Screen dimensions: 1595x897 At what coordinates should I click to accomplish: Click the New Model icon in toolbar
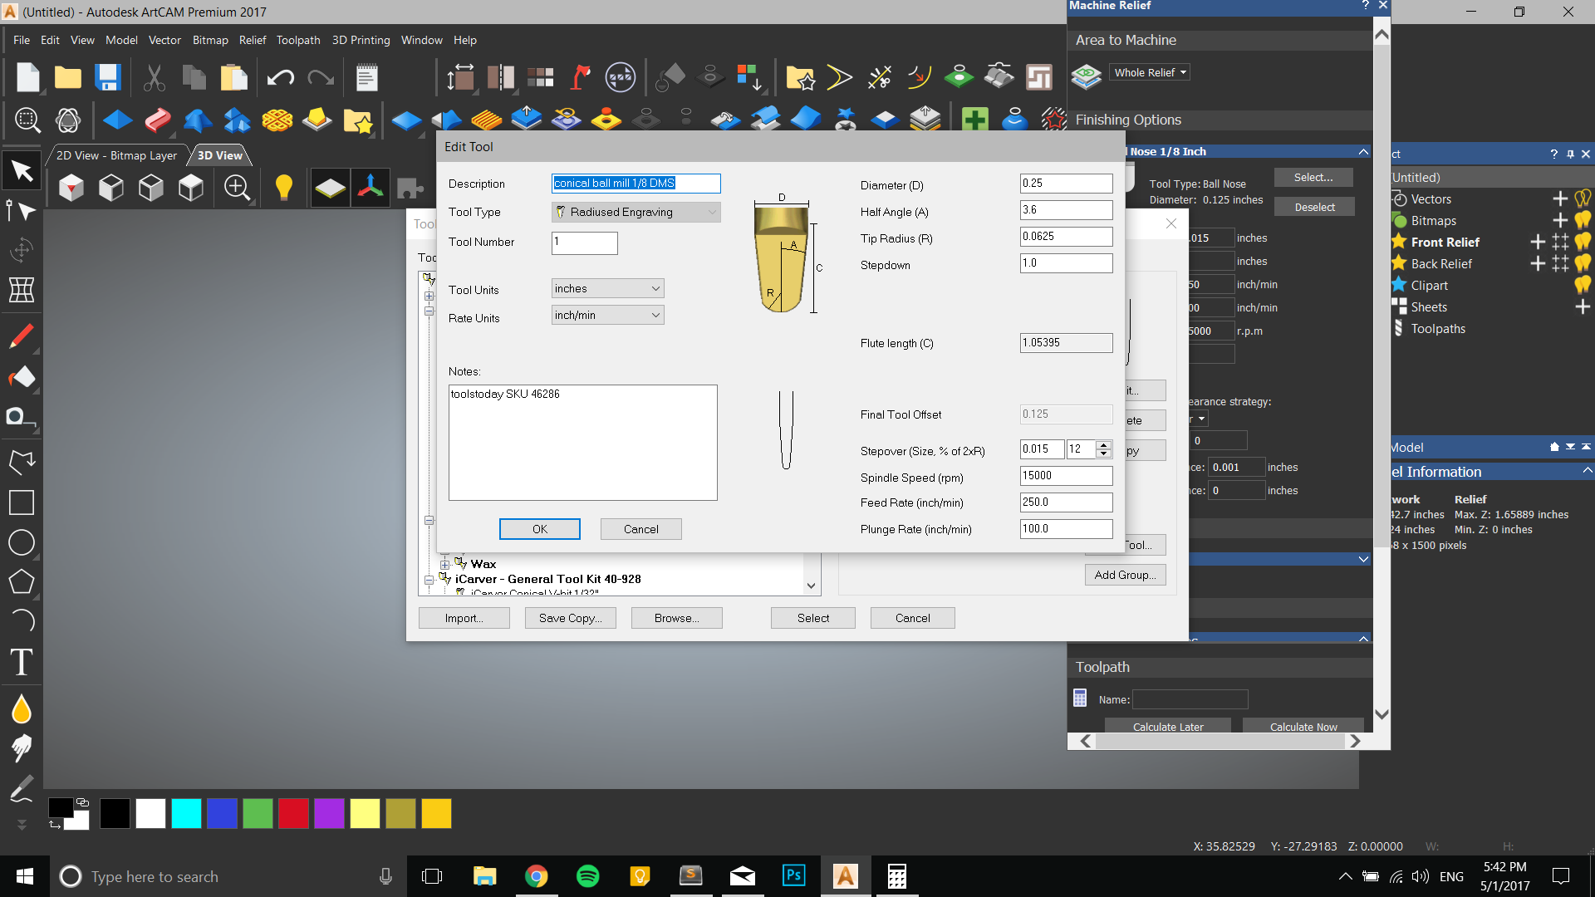point(28,77)
